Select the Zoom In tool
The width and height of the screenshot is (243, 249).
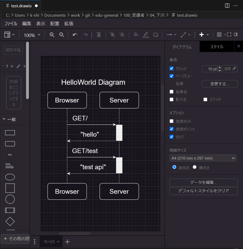point(52,34)
